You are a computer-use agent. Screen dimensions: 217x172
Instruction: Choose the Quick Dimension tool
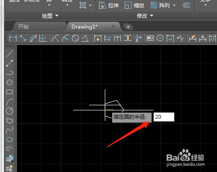click(98, 39)
